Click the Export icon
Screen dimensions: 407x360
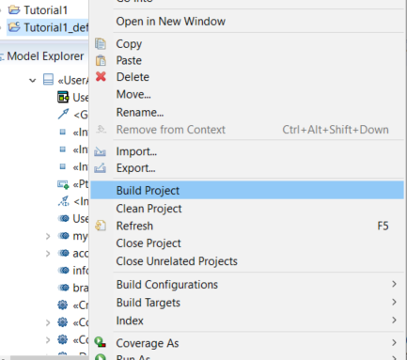pyautogui.click(x=100, y=168)
